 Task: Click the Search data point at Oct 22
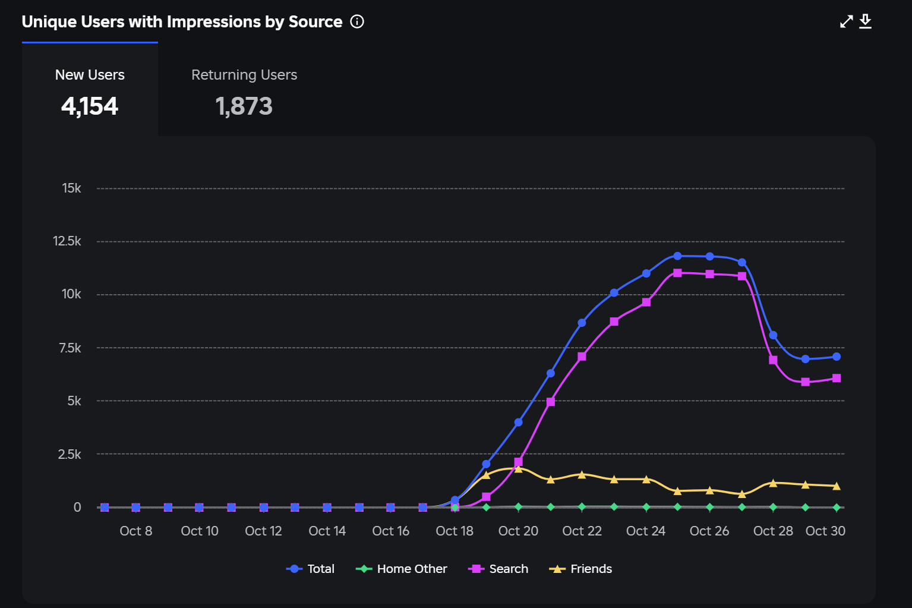pyautogui.click(x=582, y=357)
